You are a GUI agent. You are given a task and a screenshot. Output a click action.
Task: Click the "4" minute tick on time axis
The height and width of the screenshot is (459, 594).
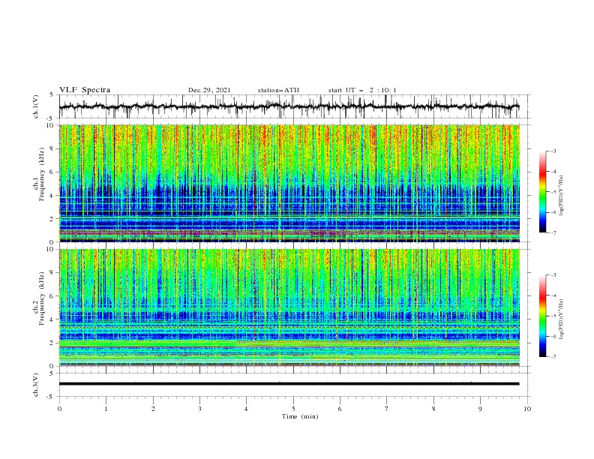[x=246, y=409]
